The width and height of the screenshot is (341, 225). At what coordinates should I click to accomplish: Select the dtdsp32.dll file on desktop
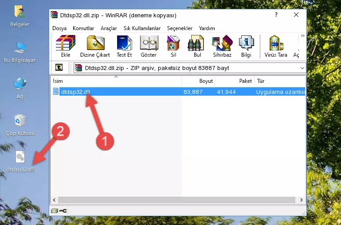pyautogui.click(x=20, y=162)
